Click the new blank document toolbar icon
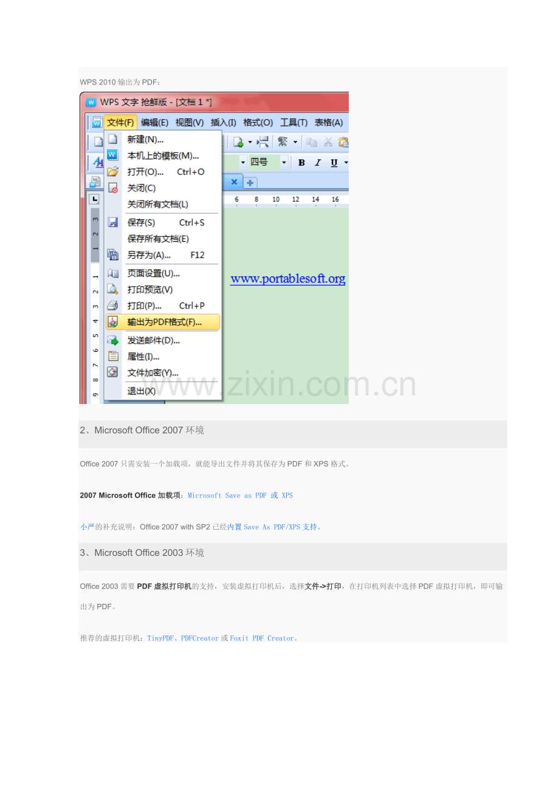Image resolution: width=559 pixels, height=791 pixels. click(97, 142)
